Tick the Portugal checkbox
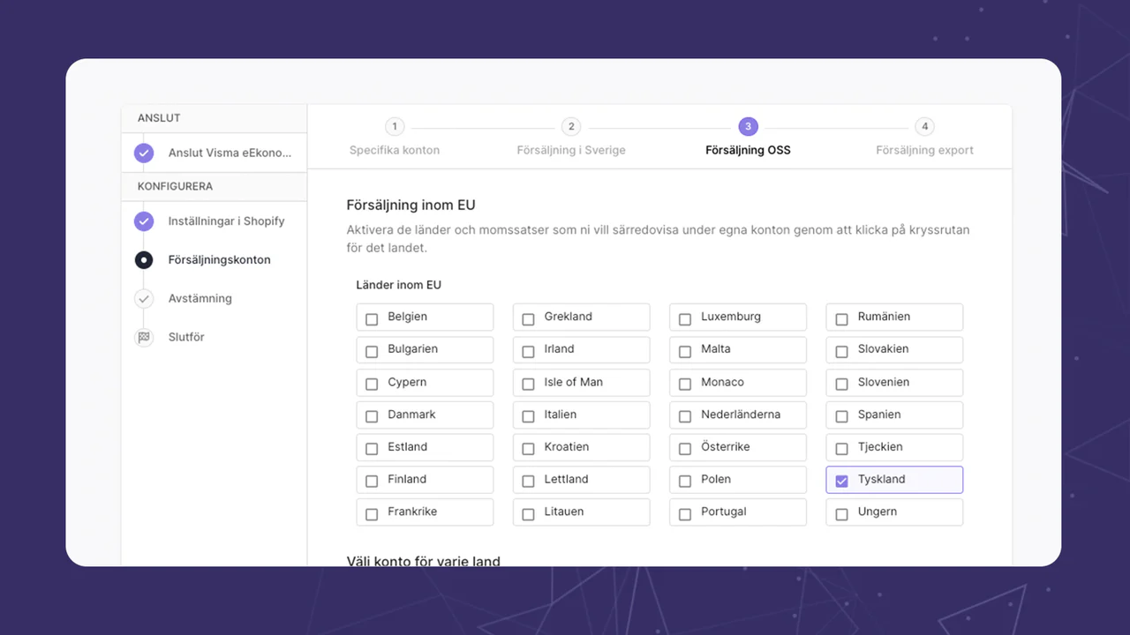Image resolution: width=1130 pixels, height=635 pixels. click(x=685, y=513)
